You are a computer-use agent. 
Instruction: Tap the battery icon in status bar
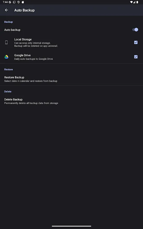point(137,2)
